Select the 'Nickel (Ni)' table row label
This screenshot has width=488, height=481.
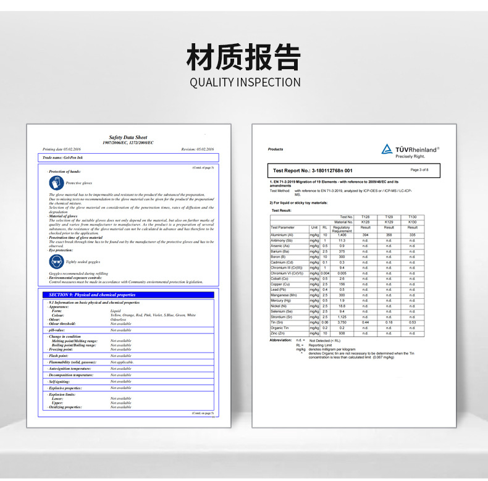click(x=278, y=306)
